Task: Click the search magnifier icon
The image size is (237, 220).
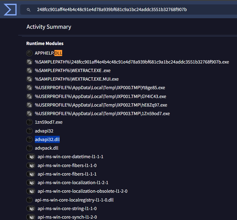Action: pos(28,10)
